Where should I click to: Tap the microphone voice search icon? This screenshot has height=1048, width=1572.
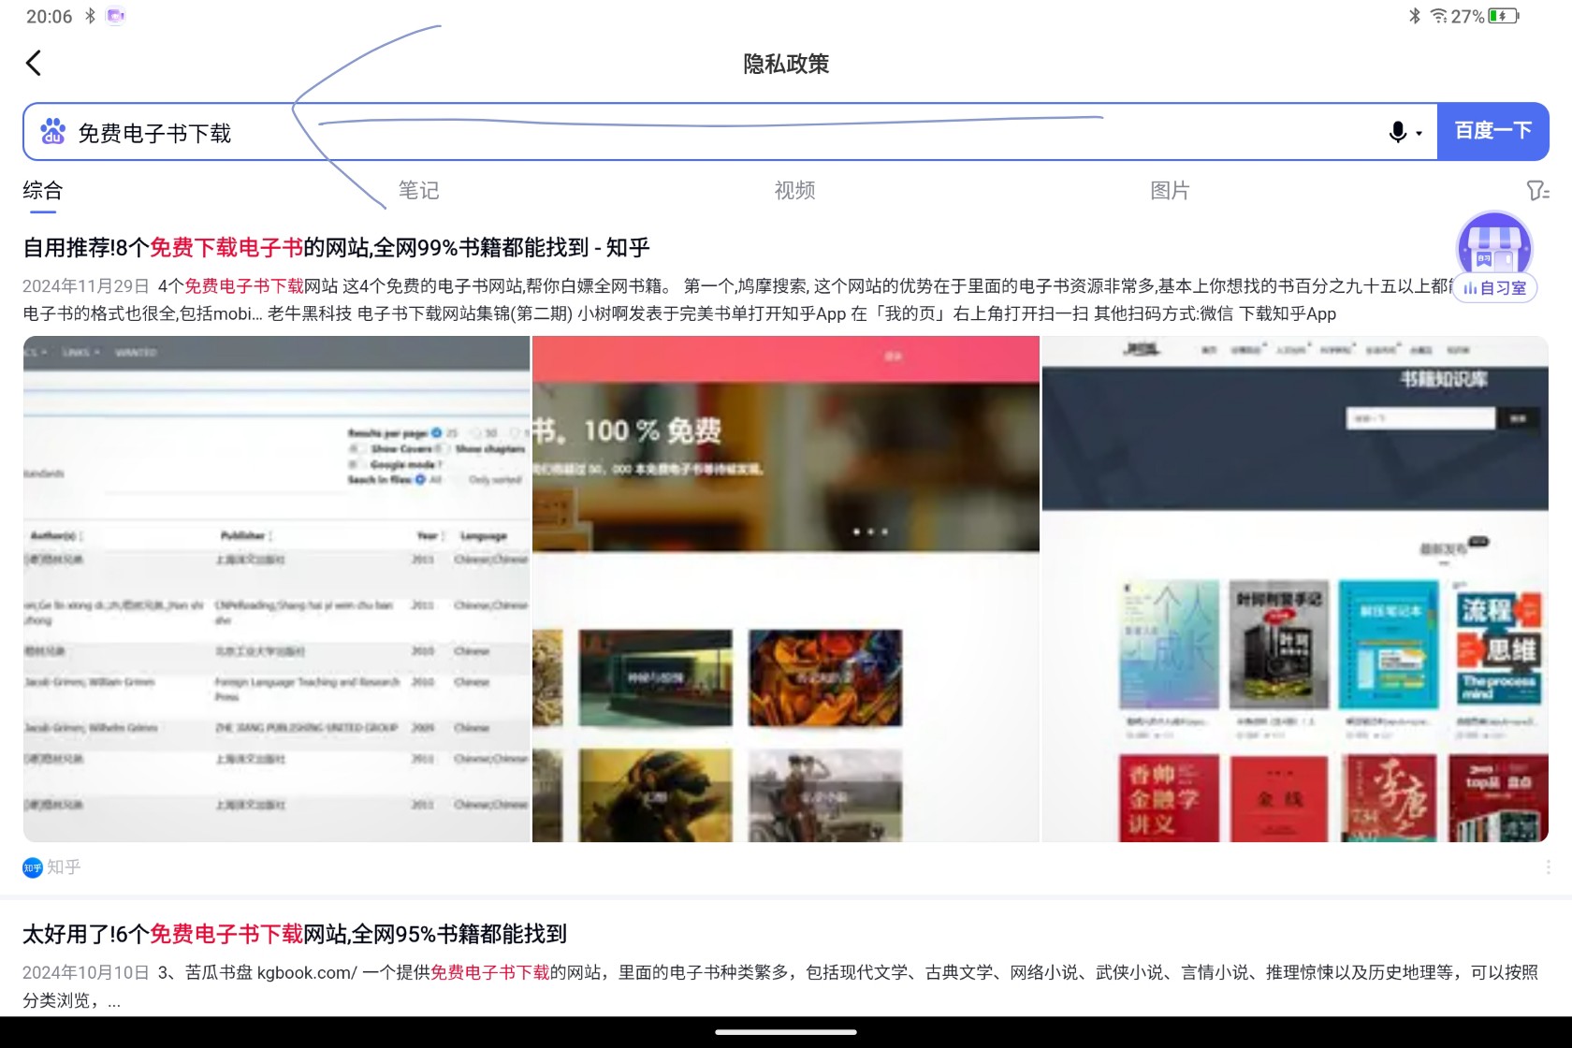click(1397, 132)
